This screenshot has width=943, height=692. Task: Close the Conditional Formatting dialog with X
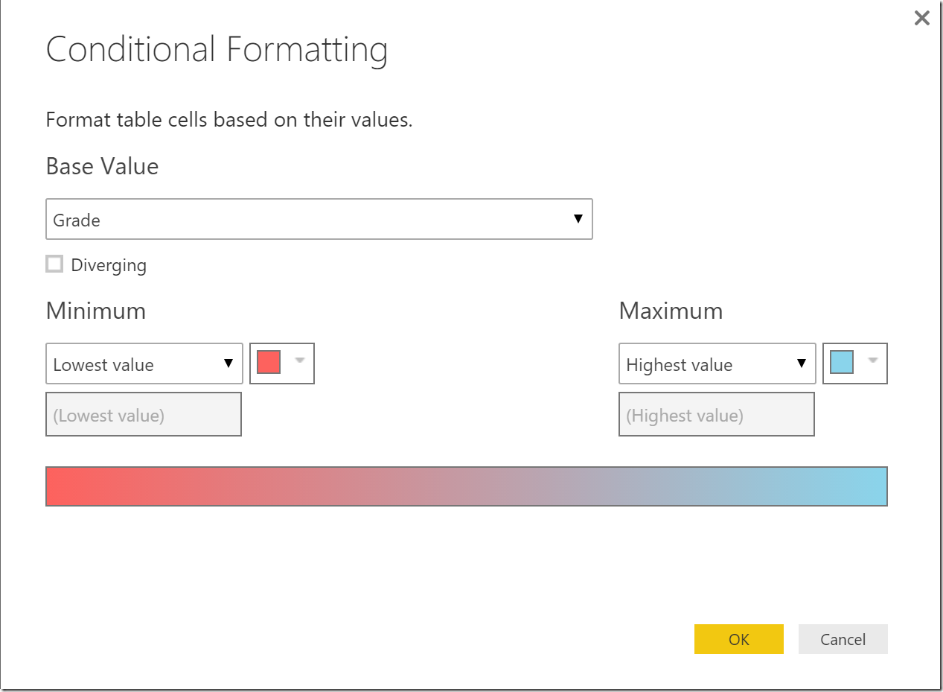921,19
